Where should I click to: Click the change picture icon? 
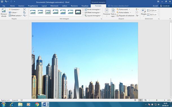[x=25, y=12]
